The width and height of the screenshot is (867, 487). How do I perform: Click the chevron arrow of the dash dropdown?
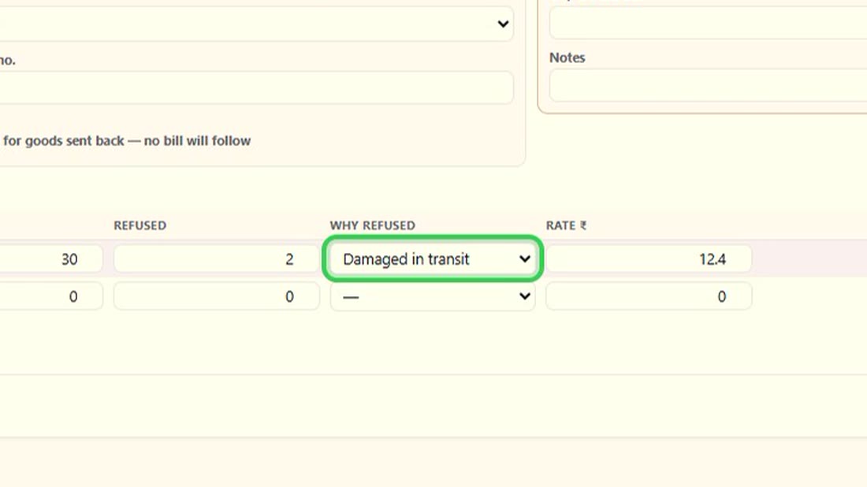[524, 296]
